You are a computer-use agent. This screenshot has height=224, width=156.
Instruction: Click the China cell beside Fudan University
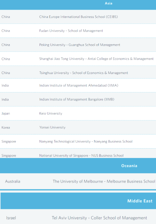(6, 31)
